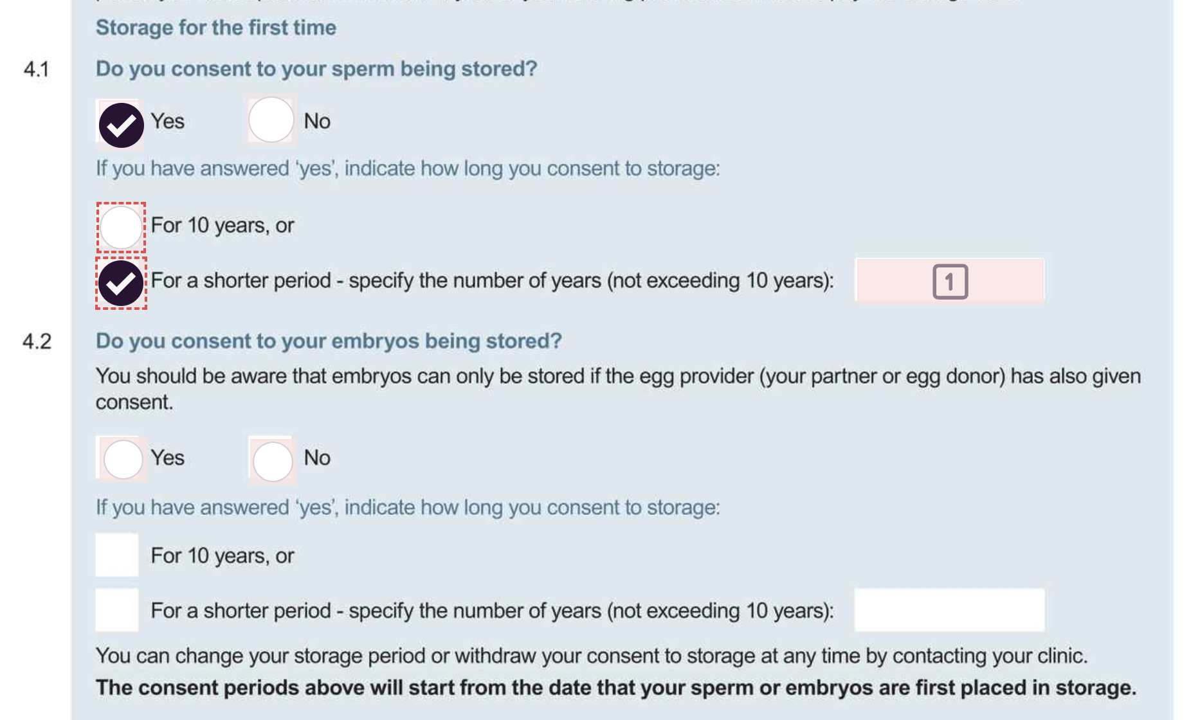Click question number 4.2

(x=37, y=341)
